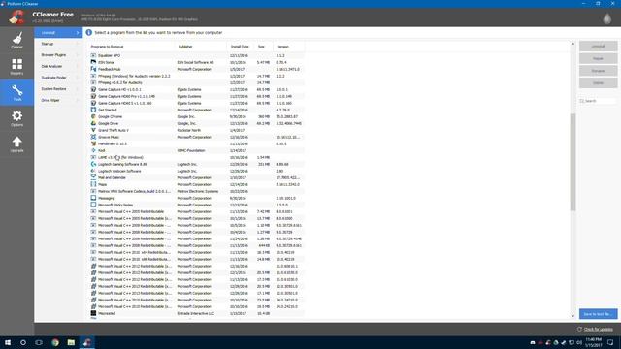
Task: Open Cortana search circle on taskbar
Action: (23, 342)
